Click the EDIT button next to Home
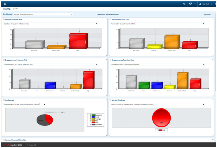217x148 pixels. coord(16,9)
